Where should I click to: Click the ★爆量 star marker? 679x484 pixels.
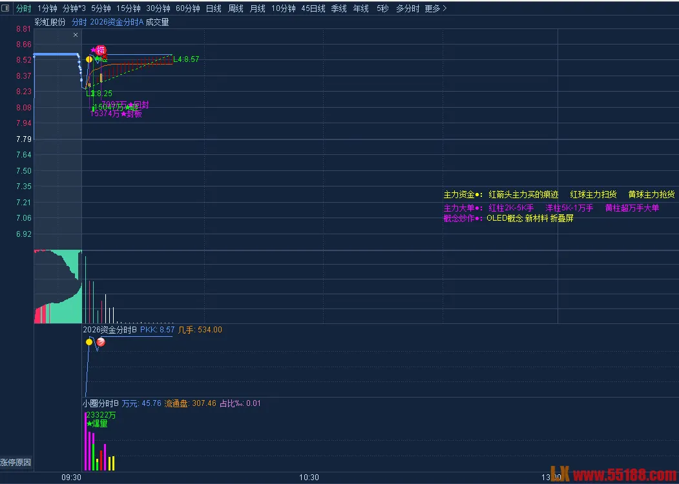97,424
